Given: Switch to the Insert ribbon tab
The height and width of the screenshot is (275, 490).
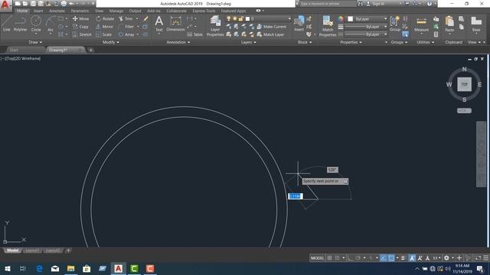Looking at the screenshot, I should pos(38,11).
